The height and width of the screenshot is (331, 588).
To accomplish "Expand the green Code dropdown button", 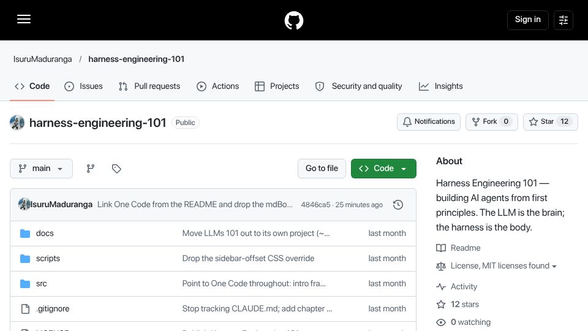I will pos(383,169).
